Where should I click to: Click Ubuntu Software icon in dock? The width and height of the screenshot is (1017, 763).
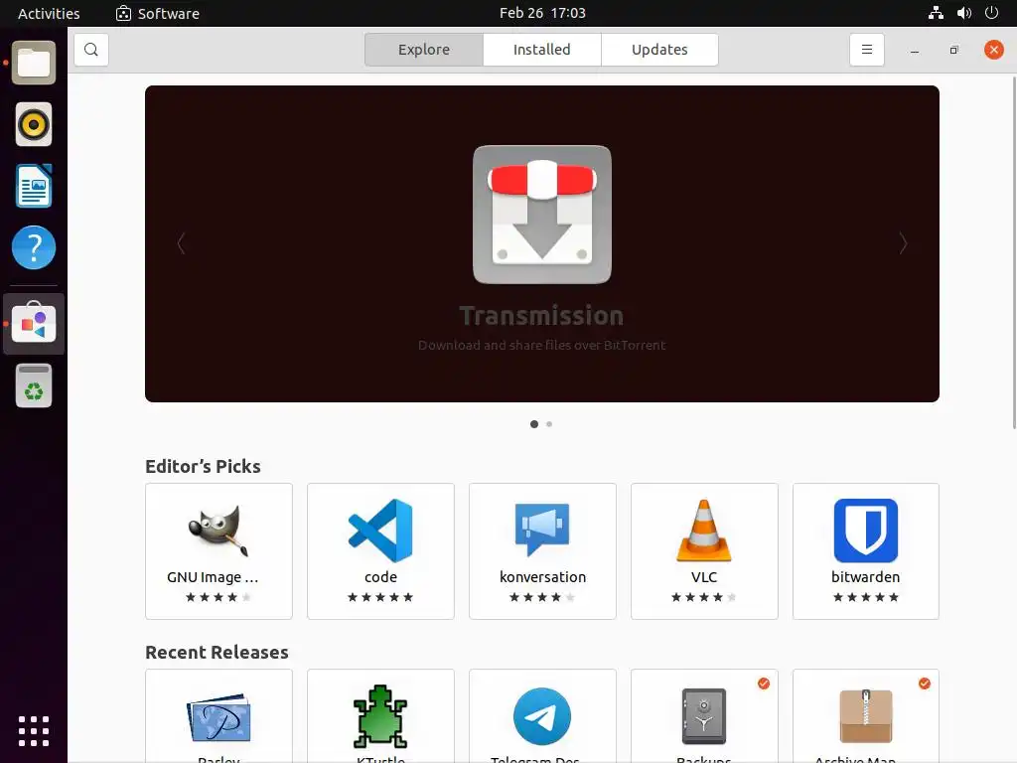tap(34, 323)
